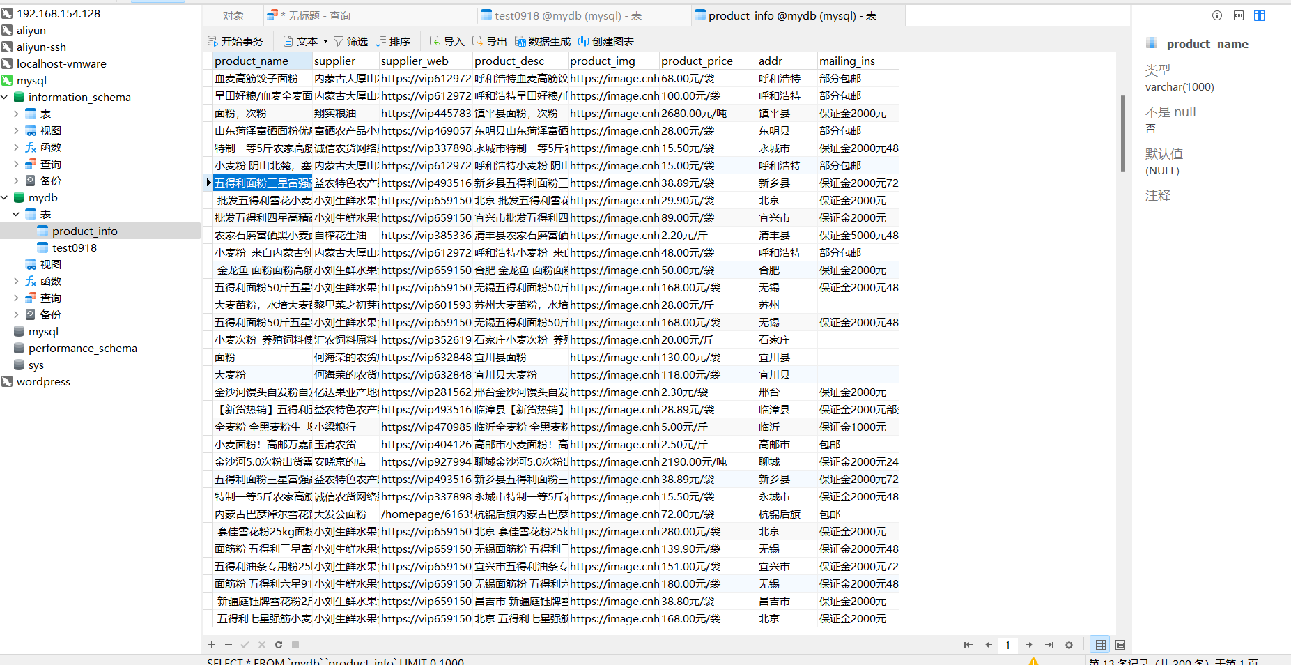This screenshot has width=1291, height=665.
Task: Click the 创建图表 create chart button
Action: click(x=606, y=42)
